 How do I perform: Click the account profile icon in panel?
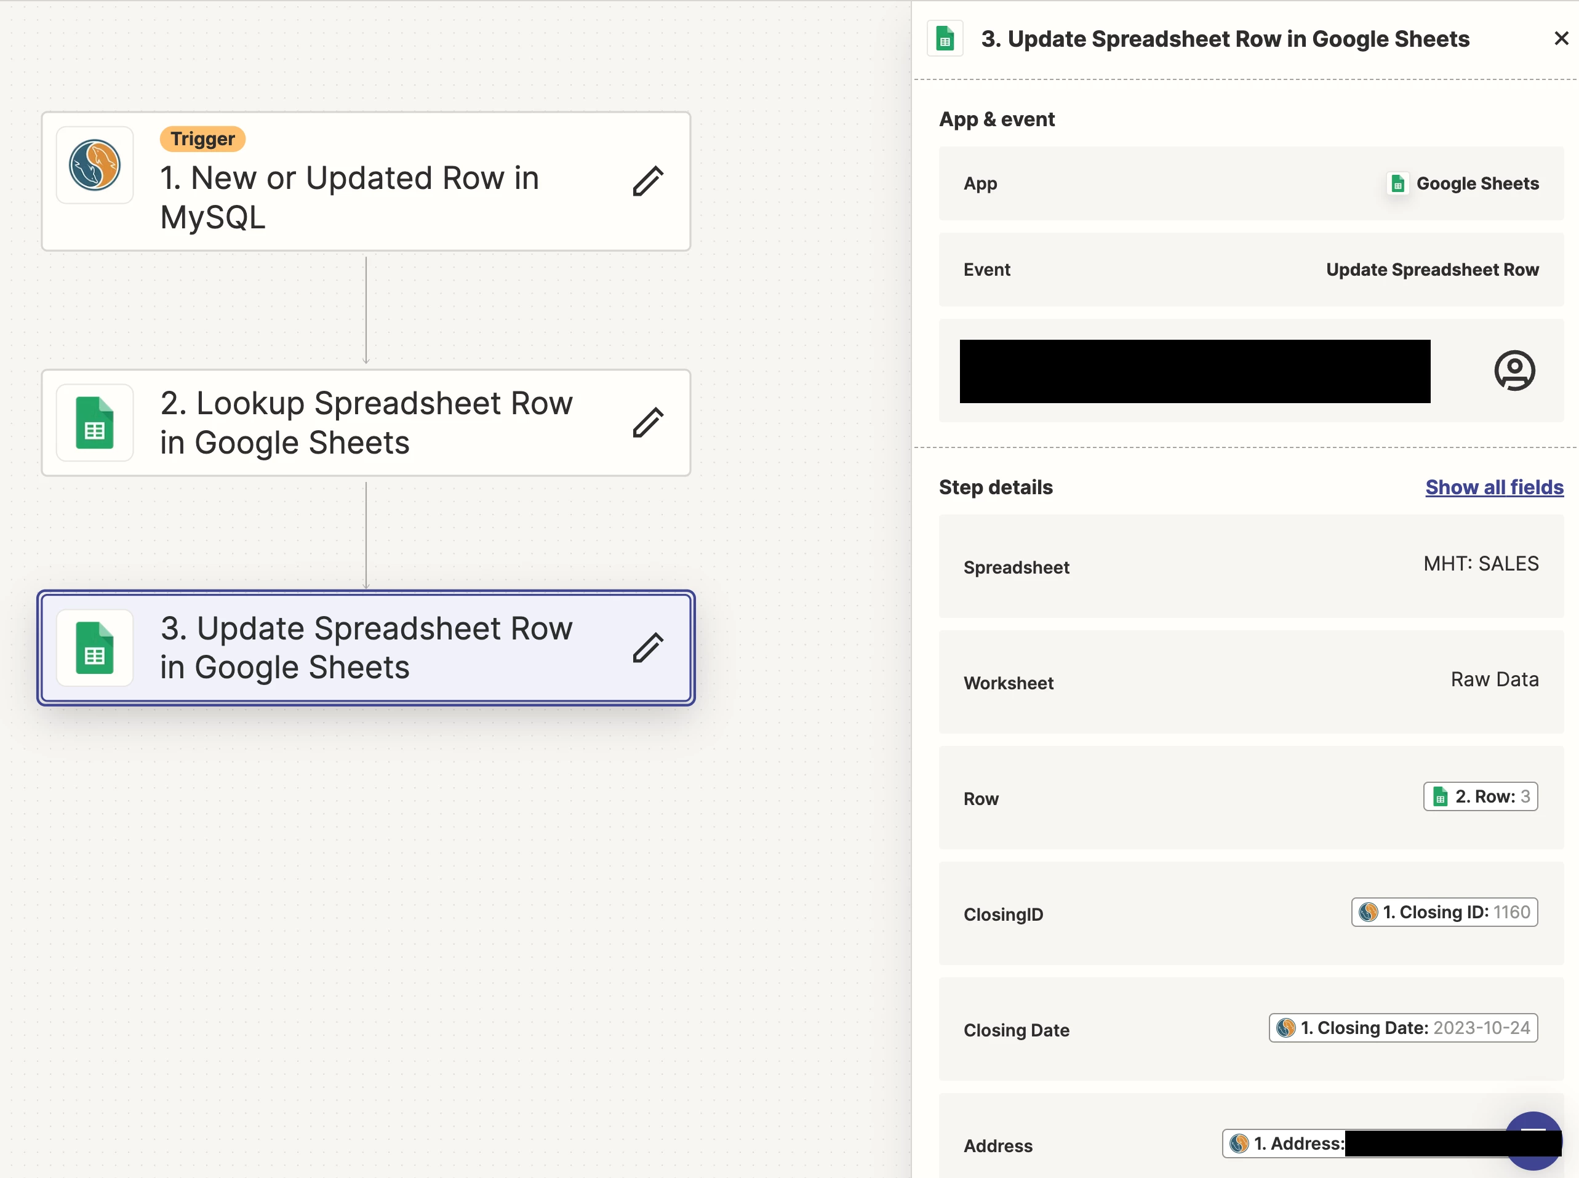pos(1514,370)
